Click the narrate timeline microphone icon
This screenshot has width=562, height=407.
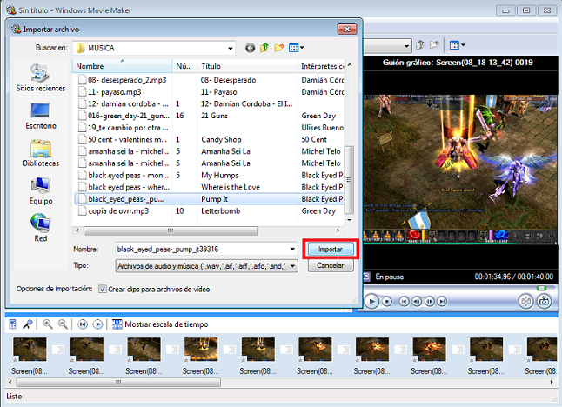pyautogui.click(x=28, y=324)
